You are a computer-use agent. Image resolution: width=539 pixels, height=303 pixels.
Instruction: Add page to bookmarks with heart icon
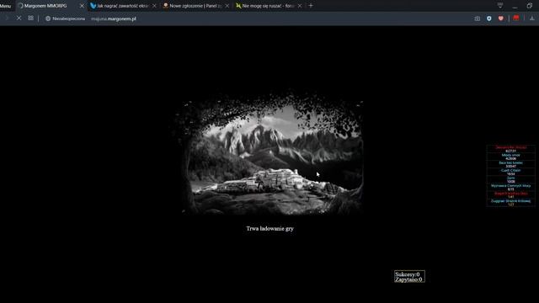coord(500,19)
